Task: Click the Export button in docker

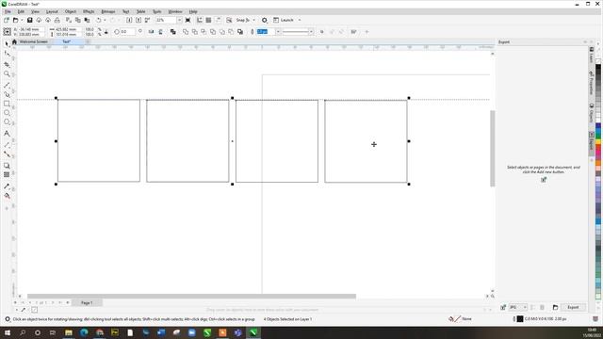Action: (x=573, y=307)
